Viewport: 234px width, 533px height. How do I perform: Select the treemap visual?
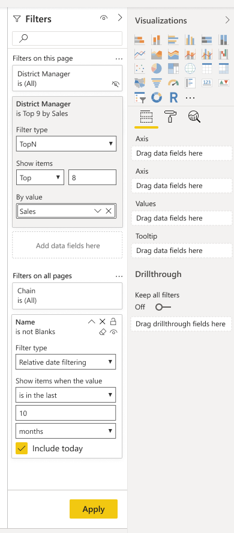pyautogui.click(x=173, y=69)
